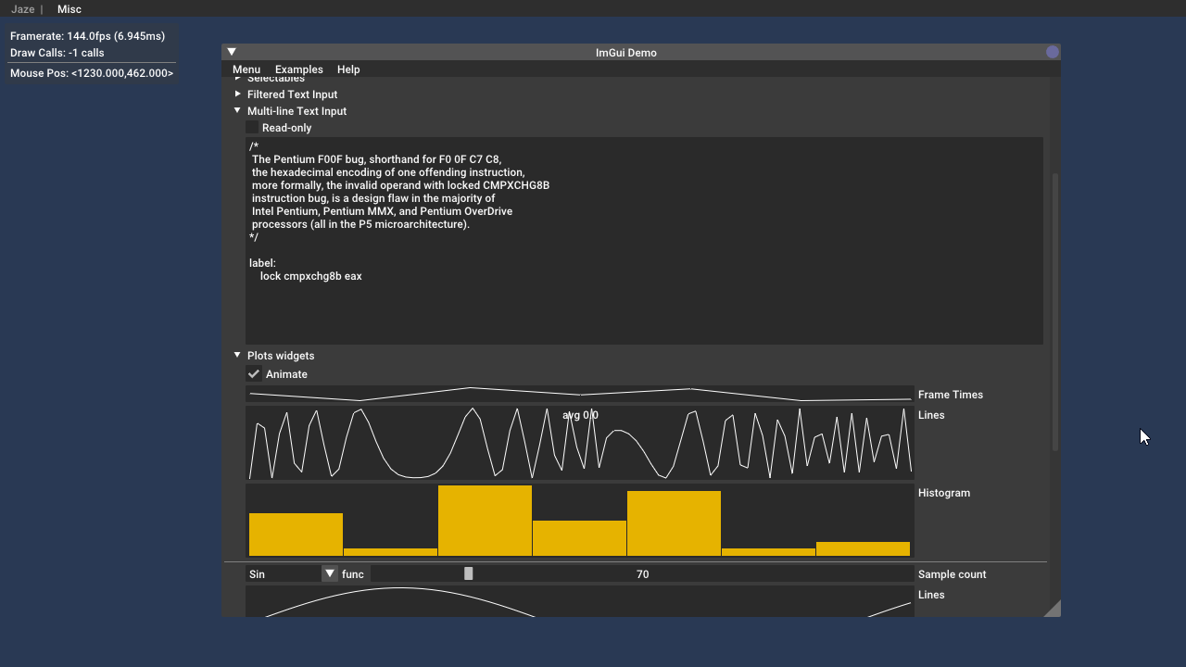This screenshot has height=667, width=1186.
Task: Click the round purple button in title bar
Action: pyautogui.click(x=1052, y=52)
